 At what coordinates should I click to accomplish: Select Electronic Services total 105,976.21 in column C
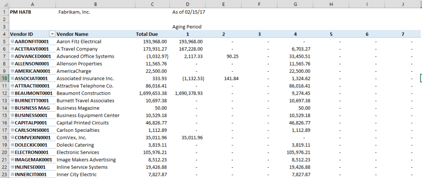(153, 152)
